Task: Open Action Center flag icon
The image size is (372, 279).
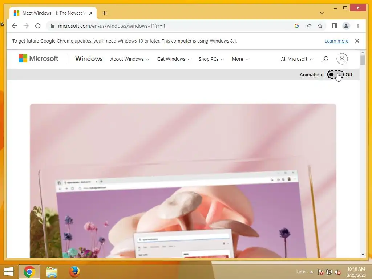Action: pos(320,272)
